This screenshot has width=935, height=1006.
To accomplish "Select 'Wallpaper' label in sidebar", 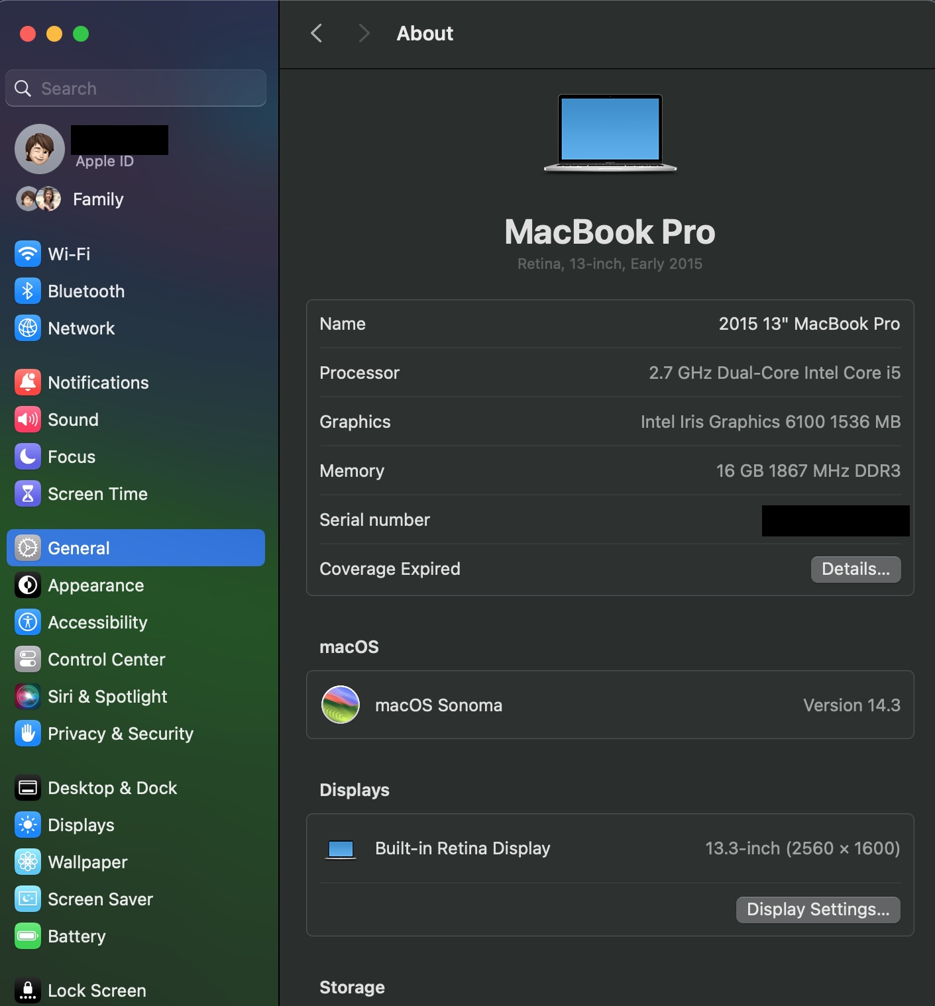I will pyautogui.click(x=87, y=862).
